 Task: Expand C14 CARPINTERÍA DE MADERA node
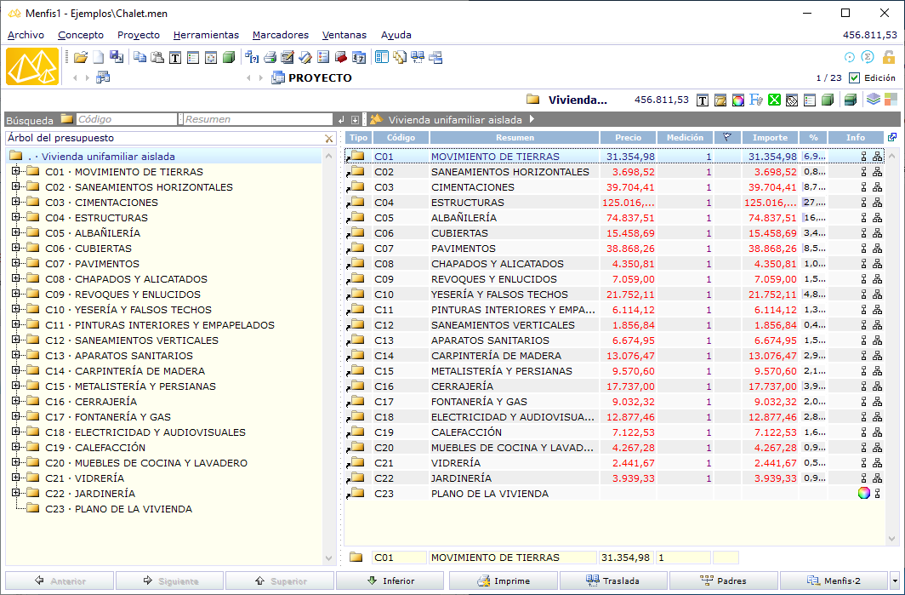[x=15, y=370]
